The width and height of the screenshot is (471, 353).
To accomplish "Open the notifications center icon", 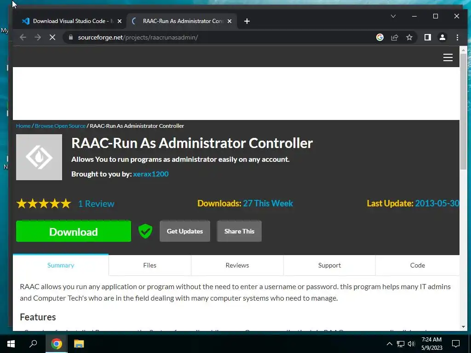I will click(x=456, y=344).
